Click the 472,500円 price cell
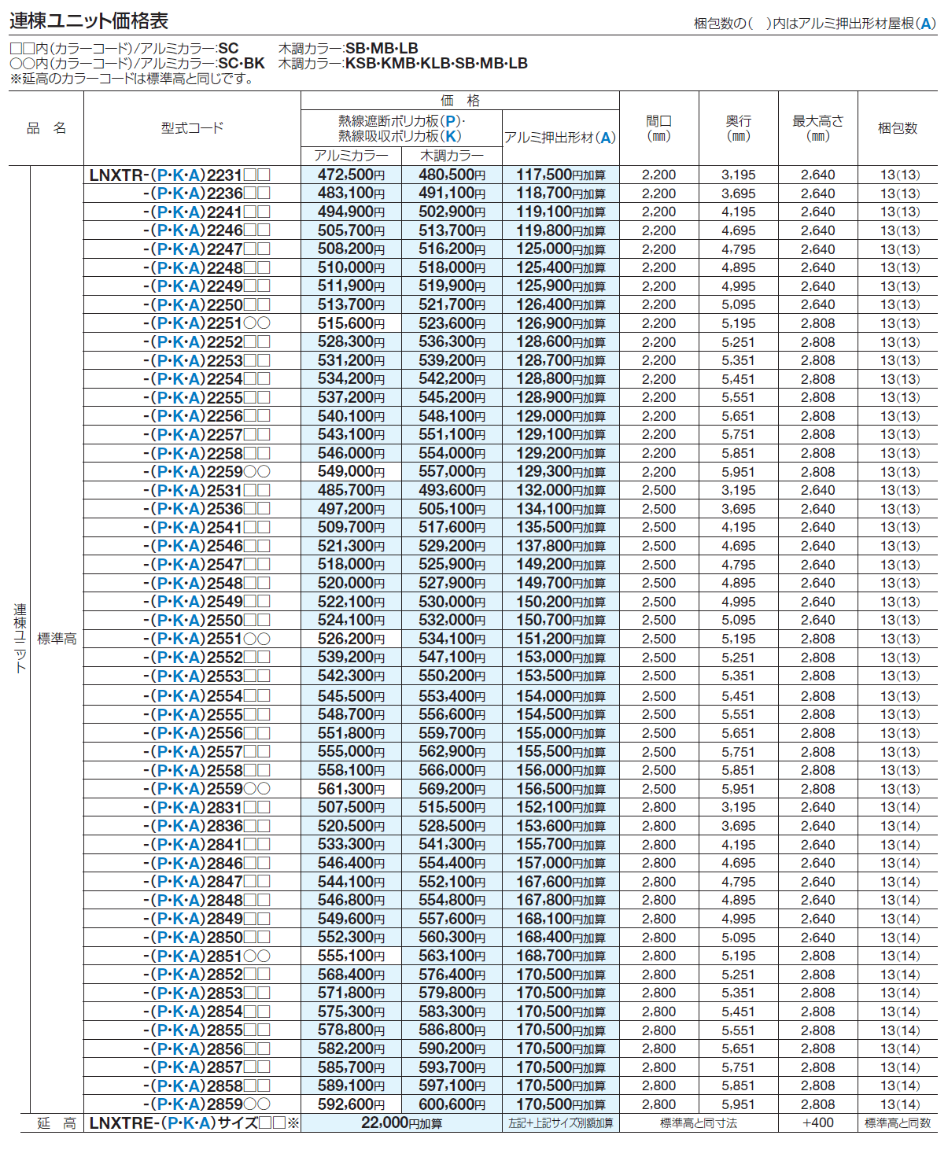Image resolution: width=948 pixels, height=1150 pixels. point(351,175)
